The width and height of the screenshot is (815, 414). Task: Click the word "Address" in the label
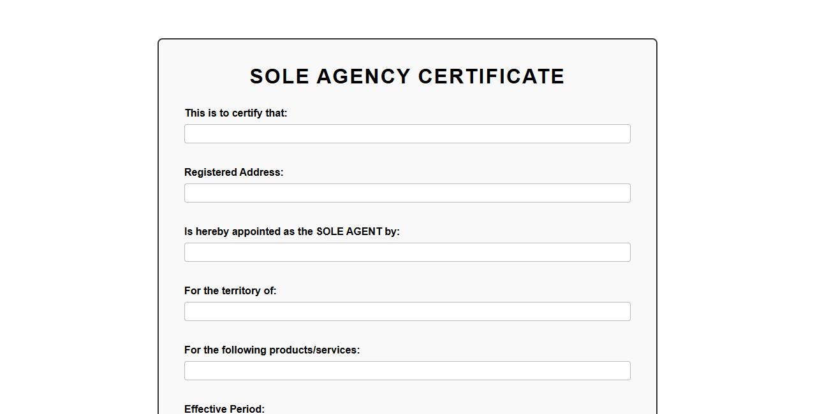click(259, 173)
